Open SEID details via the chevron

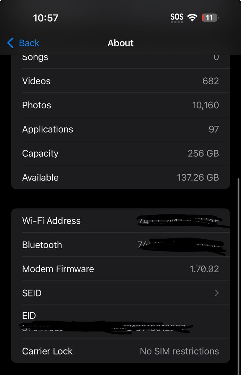pyautogui.click(x=217, y=293)
